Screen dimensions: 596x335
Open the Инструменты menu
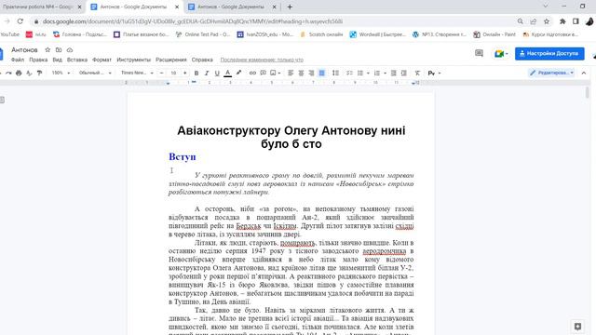point(134,60)
